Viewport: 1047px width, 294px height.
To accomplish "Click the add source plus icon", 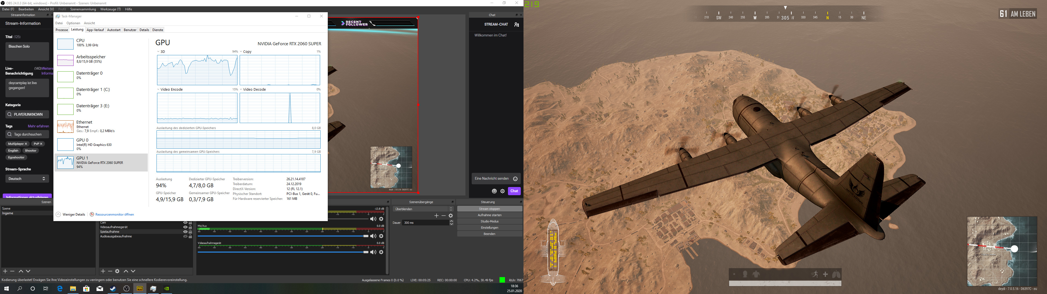I will click(103, 271).
